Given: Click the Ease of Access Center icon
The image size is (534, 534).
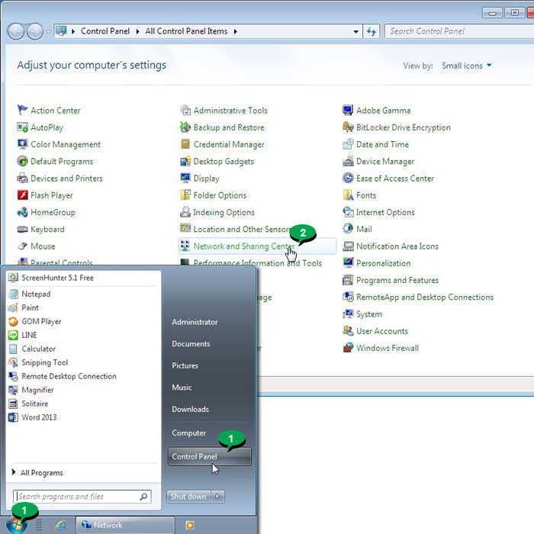Looking at the screenshot, I should [348, 178].
